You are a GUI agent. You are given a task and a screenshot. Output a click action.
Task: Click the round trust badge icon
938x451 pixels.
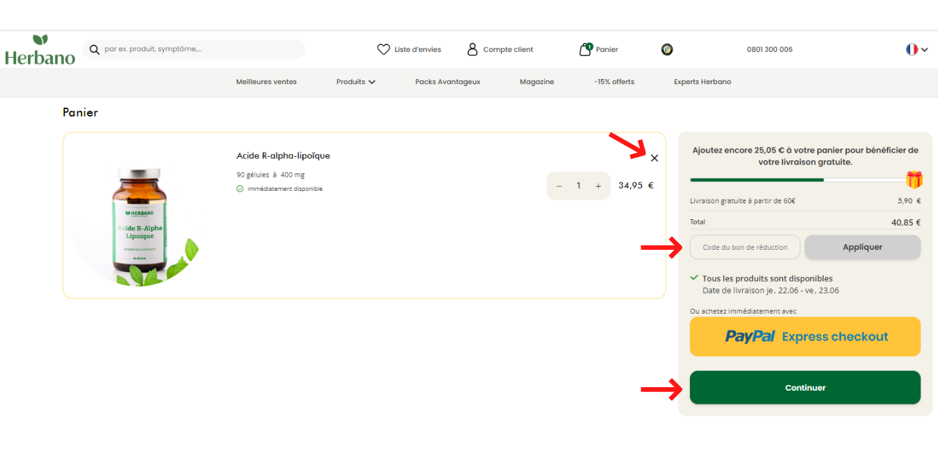[x=667, y=49]
